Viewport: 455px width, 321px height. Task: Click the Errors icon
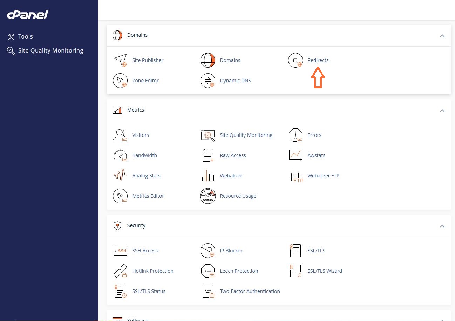click(295, 135)
